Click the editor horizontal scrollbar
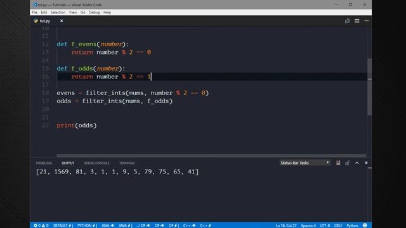Image resolution: width=406 pixels, height=228 pixels. [211, 156]
